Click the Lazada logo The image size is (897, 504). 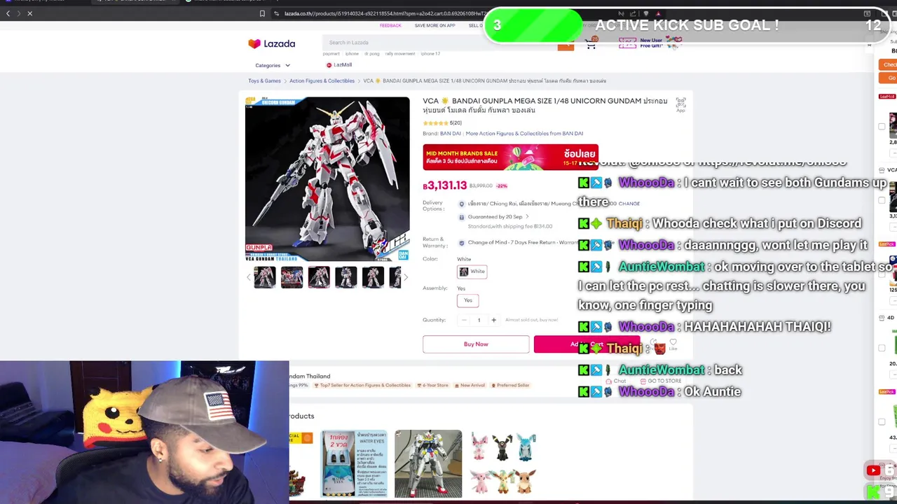tap(271, 43)
